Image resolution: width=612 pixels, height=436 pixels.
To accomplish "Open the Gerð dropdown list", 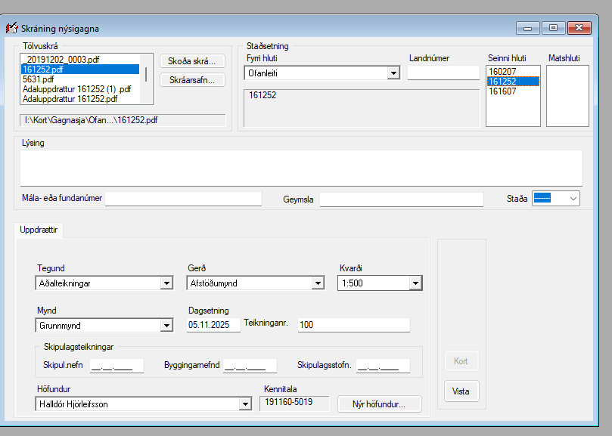I will 318,283.
